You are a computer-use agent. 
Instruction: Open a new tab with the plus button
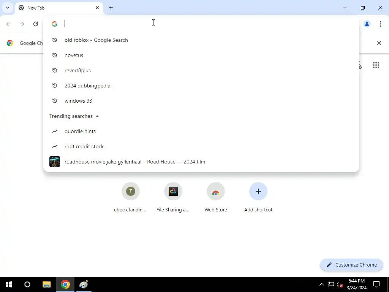pyautogui.click(x=111, y=8)
